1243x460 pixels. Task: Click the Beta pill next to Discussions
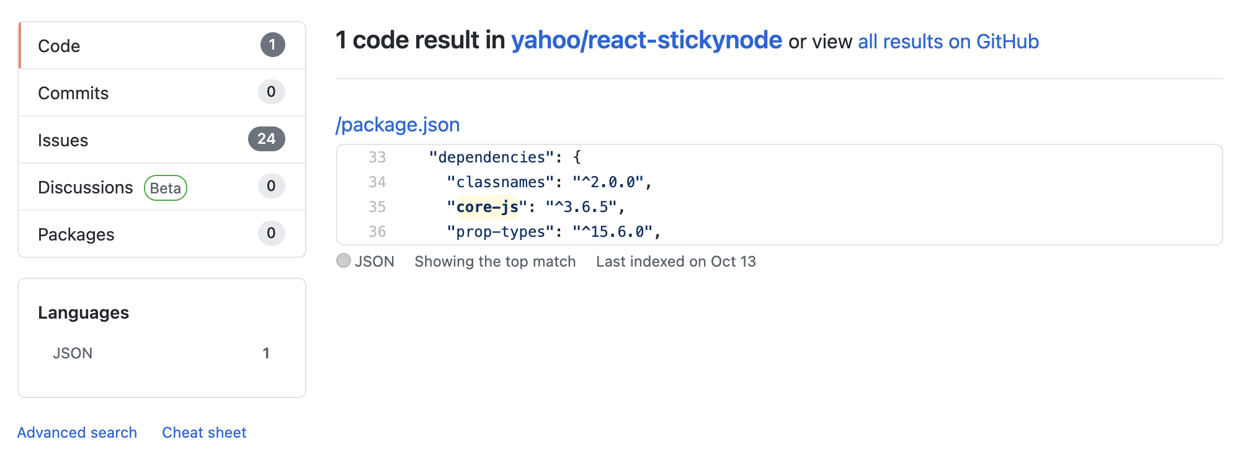click(165, 188)
